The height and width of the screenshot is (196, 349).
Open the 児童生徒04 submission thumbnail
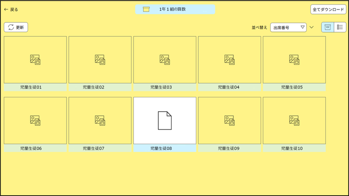[229, 60]
